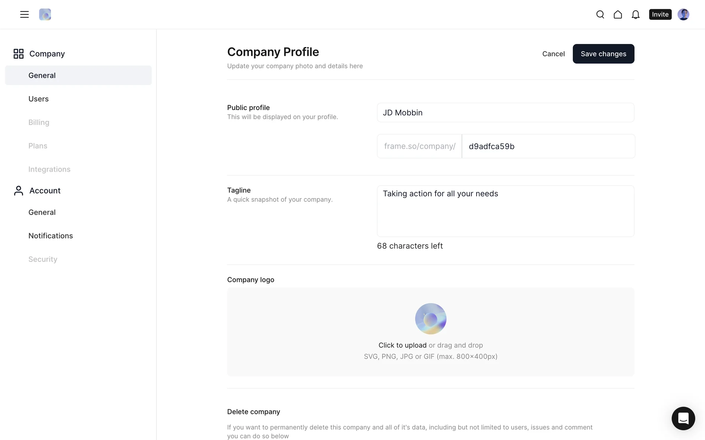Open Notifications under Account
The image size is (705, 440).
pyautogui.click(x=51, y=236)
